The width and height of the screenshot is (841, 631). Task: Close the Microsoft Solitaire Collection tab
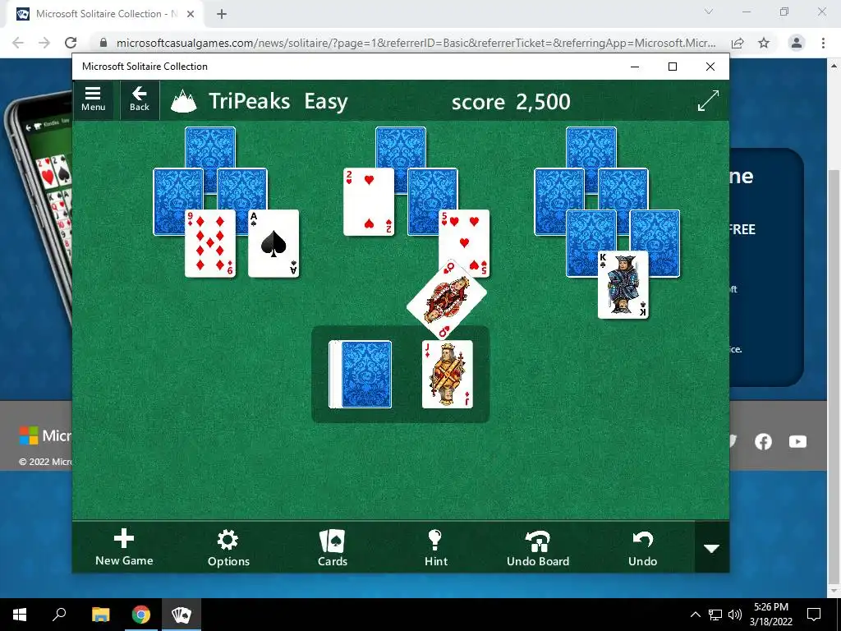tap(191, 14)
